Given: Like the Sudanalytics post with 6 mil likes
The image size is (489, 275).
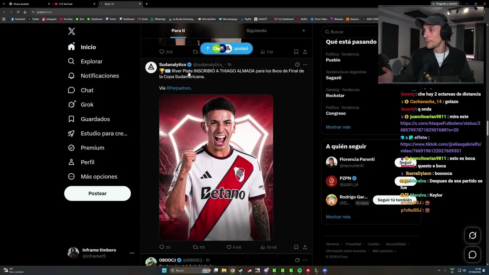Looking at the screenshot, I should pos(234,247).
